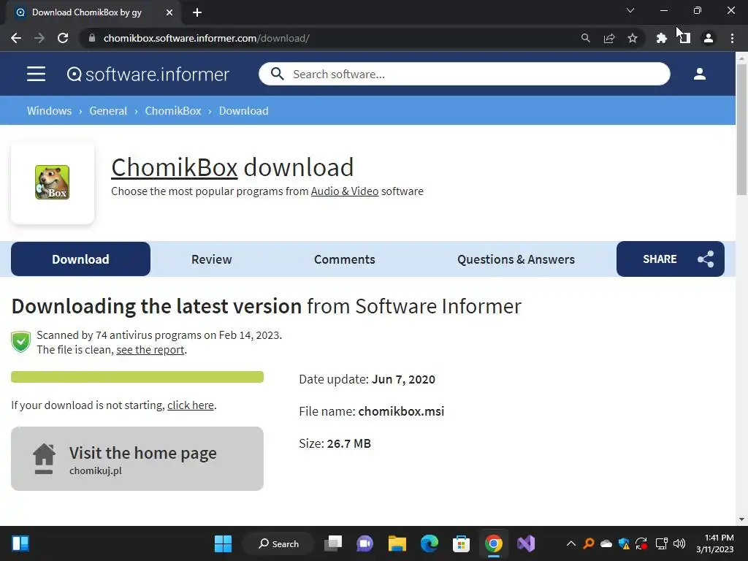Open the Audio & Video category link
This screenshot has width=748, height=561.
coord(345,191)
